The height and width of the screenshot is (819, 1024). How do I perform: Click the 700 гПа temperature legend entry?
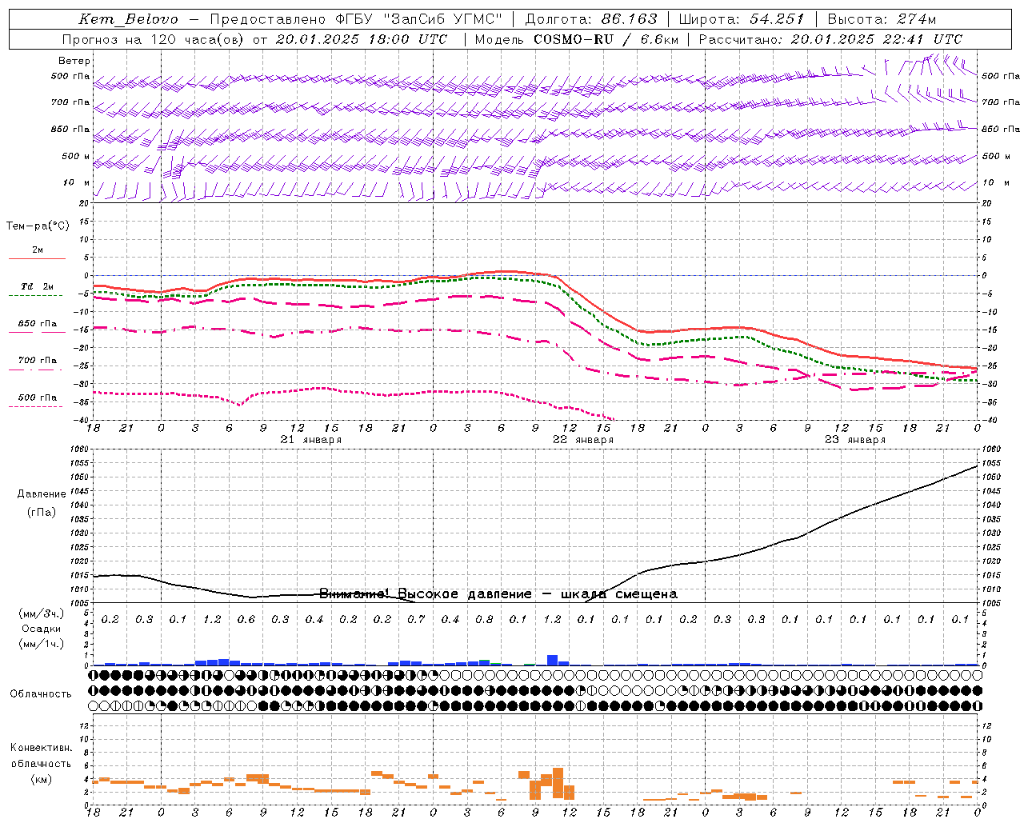tap(38, 361)
